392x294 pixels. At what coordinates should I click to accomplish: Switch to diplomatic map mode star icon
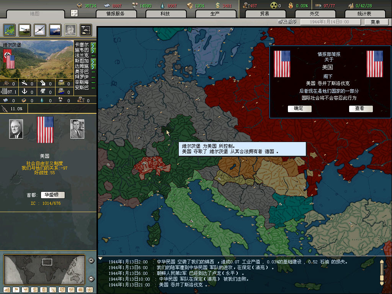coord(90,290)
